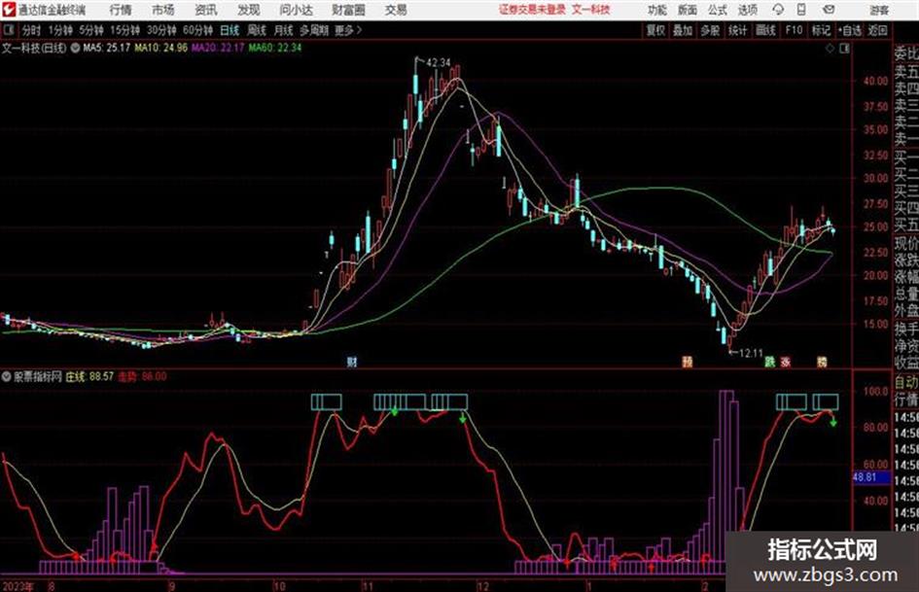
Task: Click the 证券交易未登录 login link
Action: coord(533,10)
